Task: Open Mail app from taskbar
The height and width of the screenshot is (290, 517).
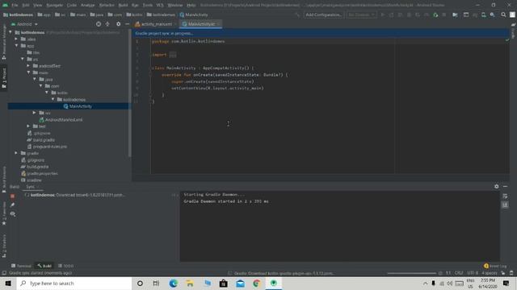Action: click(240, 283)
